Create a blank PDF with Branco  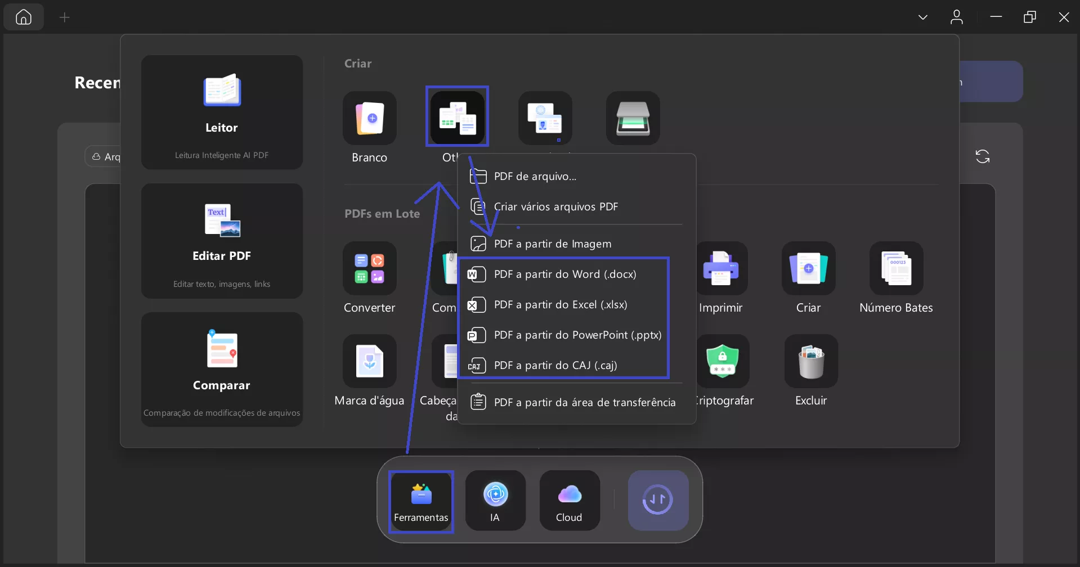(370, 118)
